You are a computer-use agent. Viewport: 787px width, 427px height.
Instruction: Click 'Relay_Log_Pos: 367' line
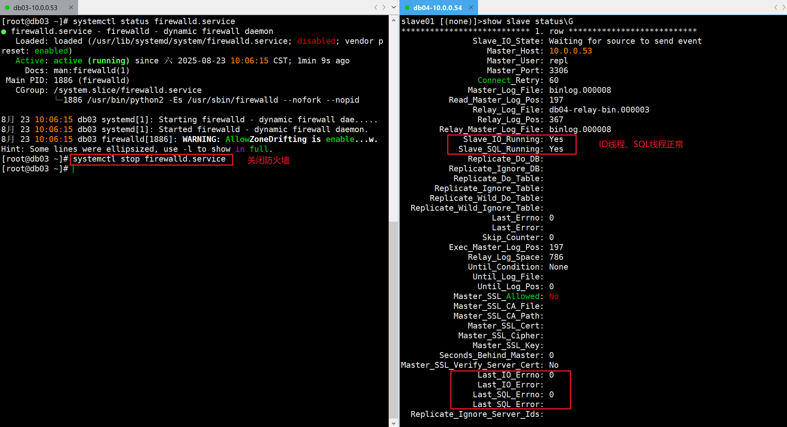click(x=520, y=119)
